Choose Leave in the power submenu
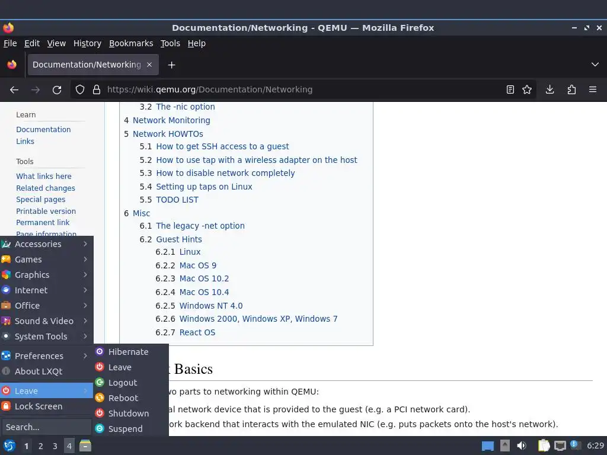607x455 pixels. pos(131,367)
